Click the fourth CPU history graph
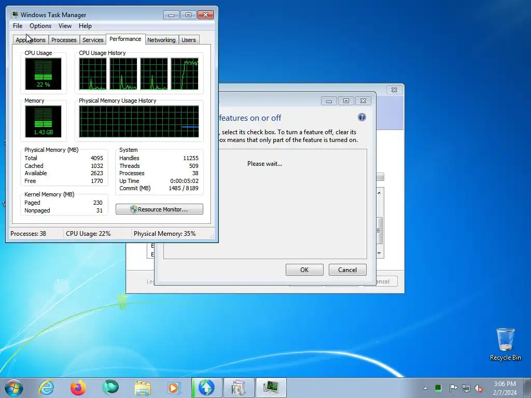This screenshot has height=398, width=531. pos(185,74)
